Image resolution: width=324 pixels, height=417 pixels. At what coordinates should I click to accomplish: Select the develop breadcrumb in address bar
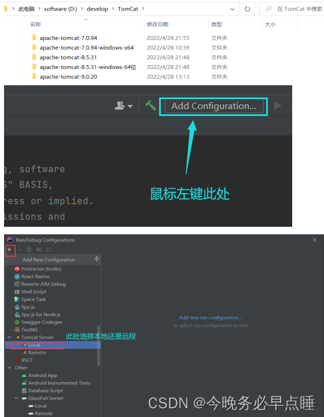point(97,9)
